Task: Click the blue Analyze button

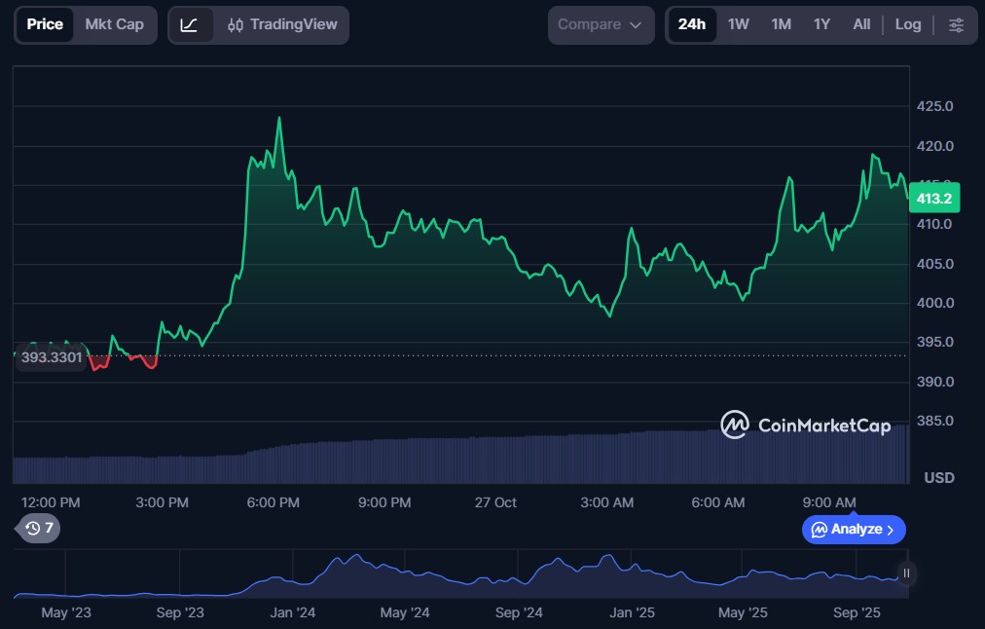Action: [x=854, y=530]
